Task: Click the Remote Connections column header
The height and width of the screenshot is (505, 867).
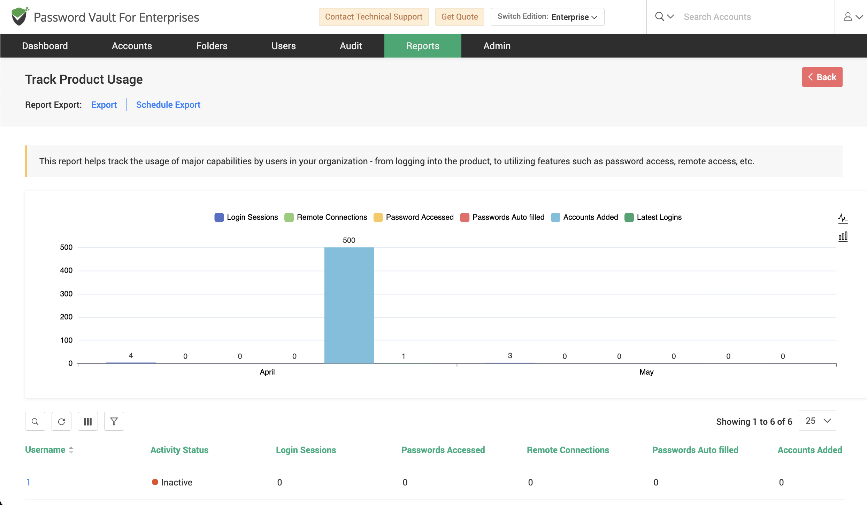Action: coord(568,450)
